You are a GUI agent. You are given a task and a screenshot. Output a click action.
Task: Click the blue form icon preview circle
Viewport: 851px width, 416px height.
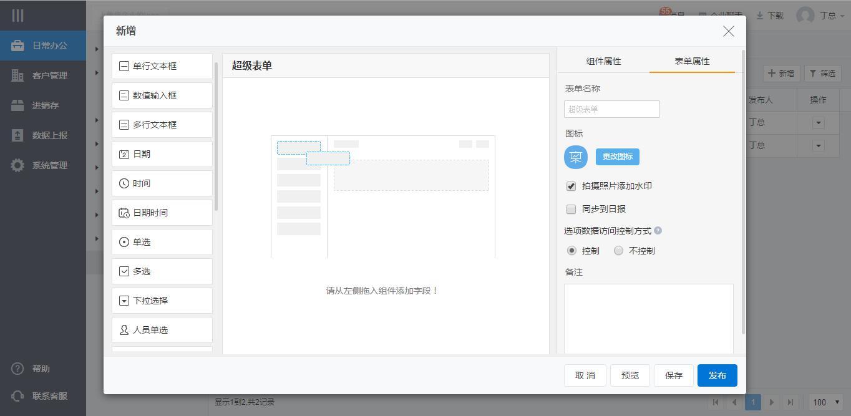point(575,157)
